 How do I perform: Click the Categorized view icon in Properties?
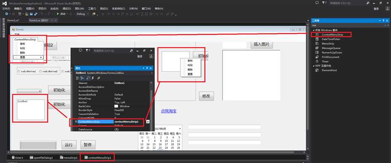[77, 78]
